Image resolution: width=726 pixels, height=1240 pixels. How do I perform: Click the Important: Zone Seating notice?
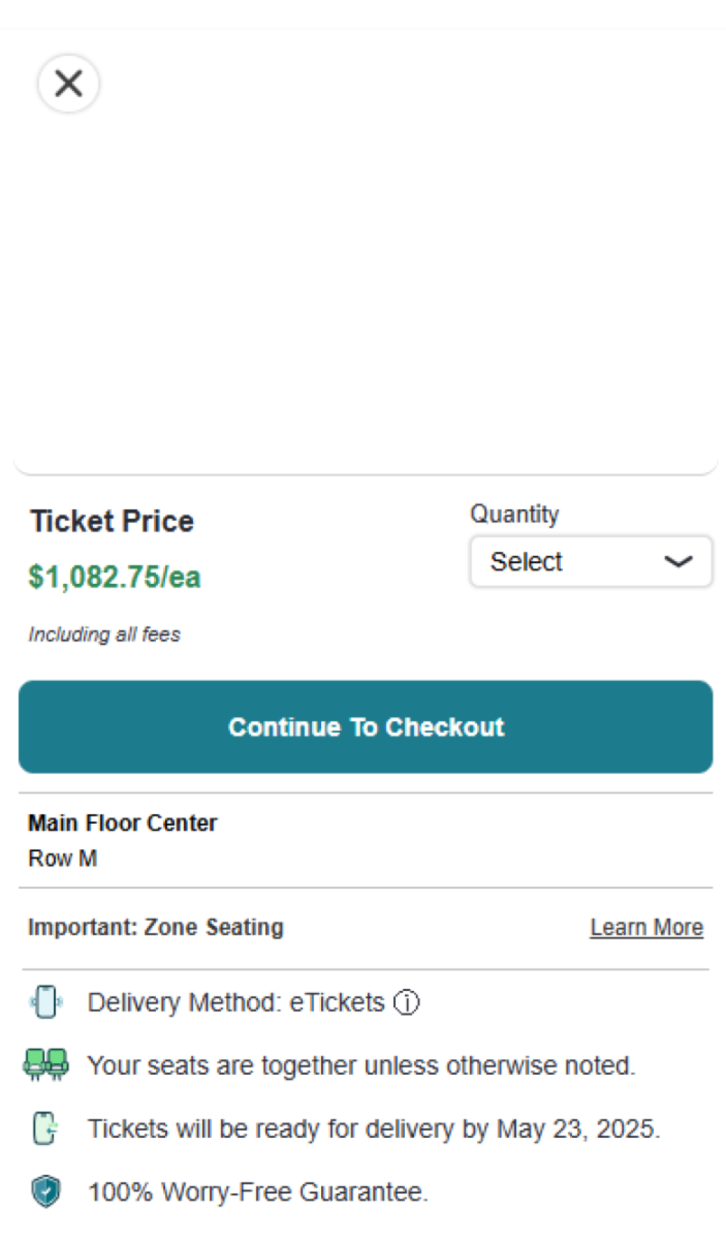click(155, 927)
